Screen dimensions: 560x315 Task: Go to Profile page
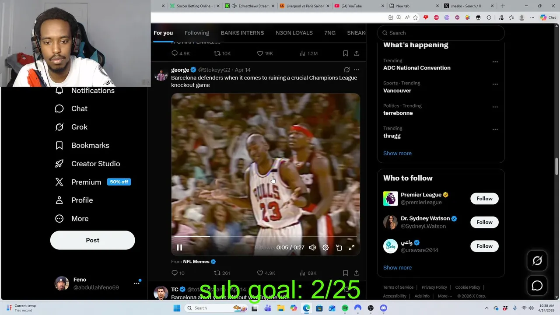(x=74, y=200)
